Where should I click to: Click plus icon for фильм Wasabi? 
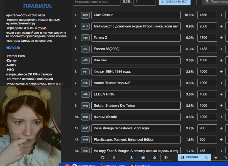pyautogui.click(x=221, y=117)
